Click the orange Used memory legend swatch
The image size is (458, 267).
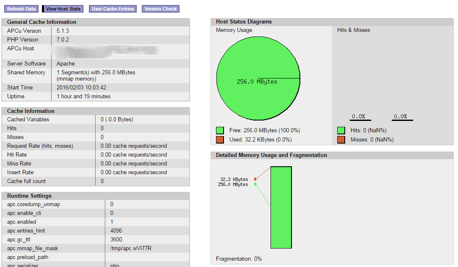[220, 139]
